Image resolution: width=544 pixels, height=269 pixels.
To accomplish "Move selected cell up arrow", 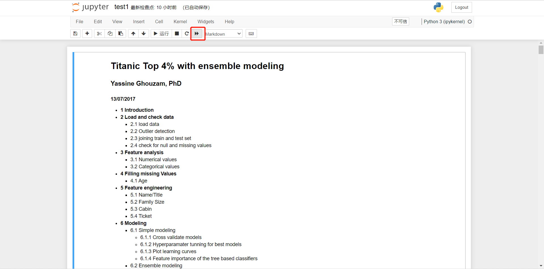I will [x=133, y=34].
